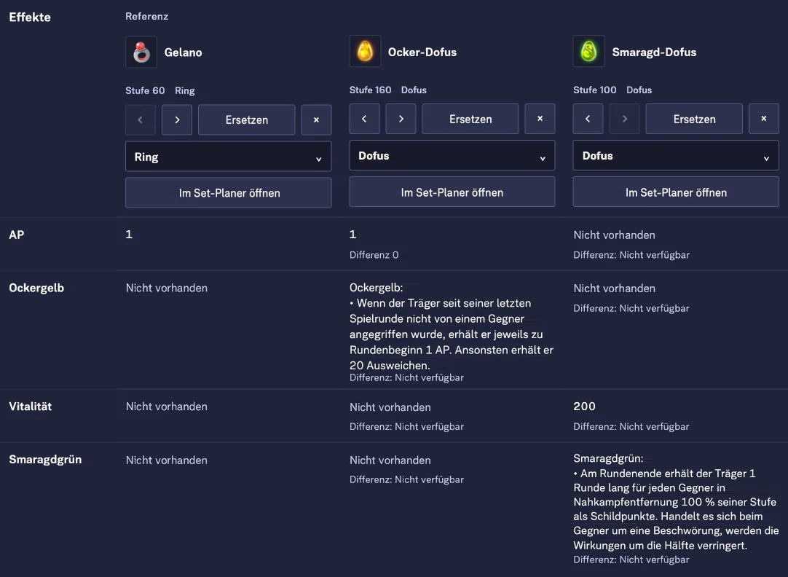Remove Gelano from the comparison
The width and height of the screenshot is (788, 577).
[x=316, y=119]
